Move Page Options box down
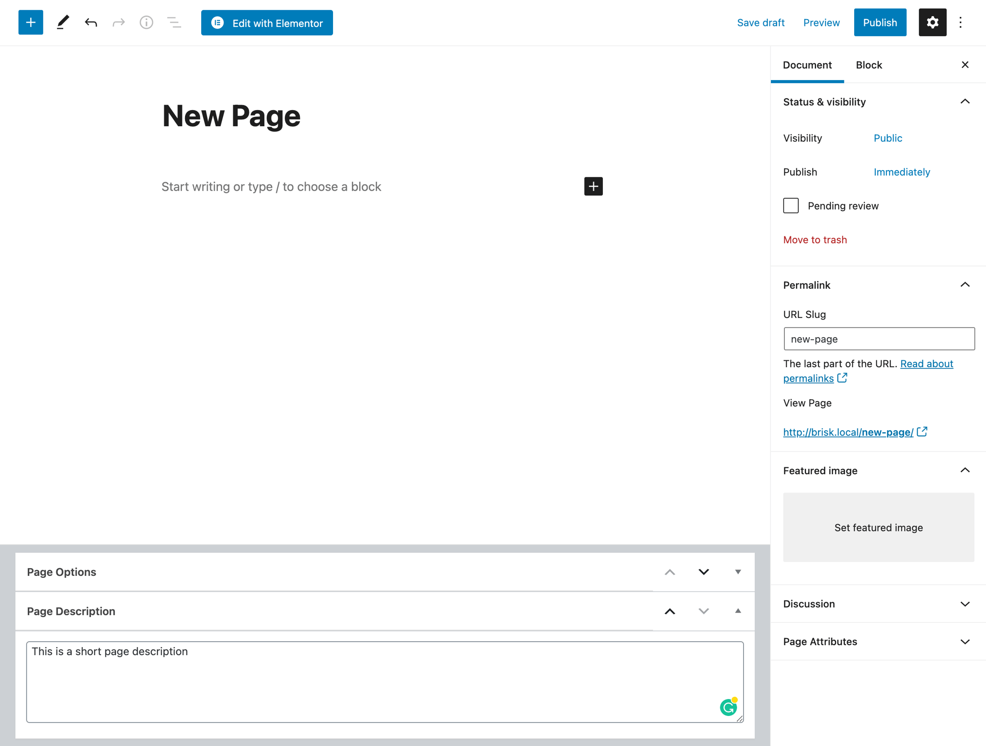 point(704,572)
